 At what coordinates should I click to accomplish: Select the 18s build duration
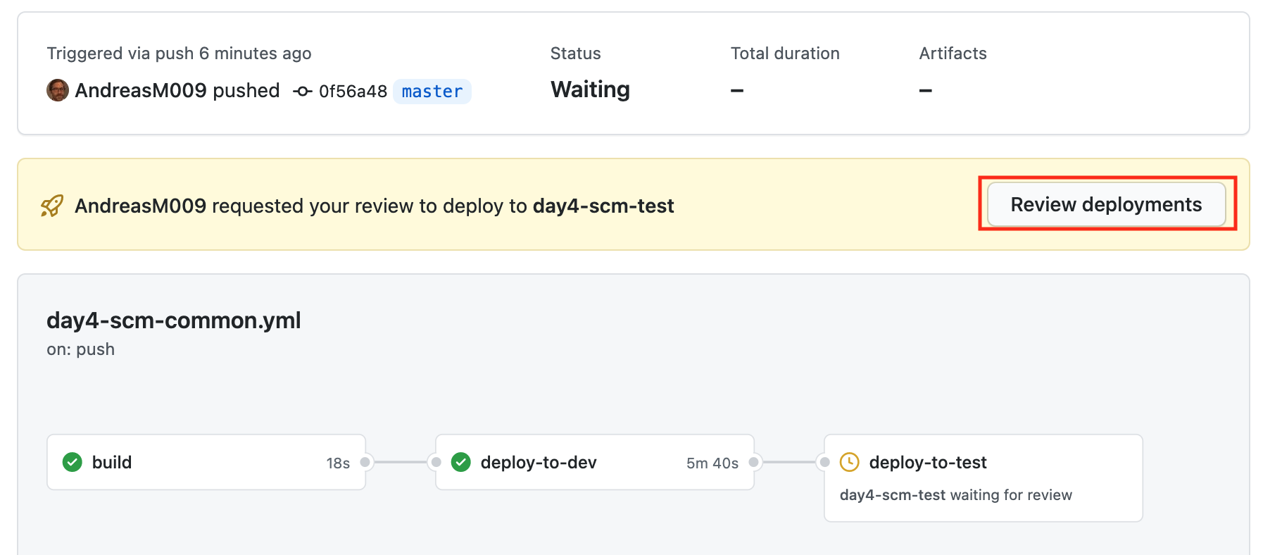click(338, 463)
